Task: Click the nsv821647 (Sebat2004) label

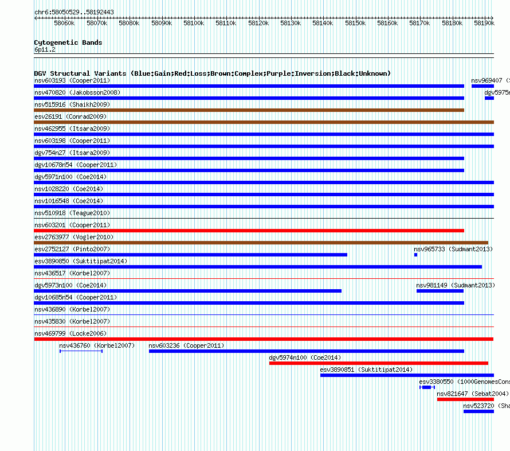Action: point(473,394)
